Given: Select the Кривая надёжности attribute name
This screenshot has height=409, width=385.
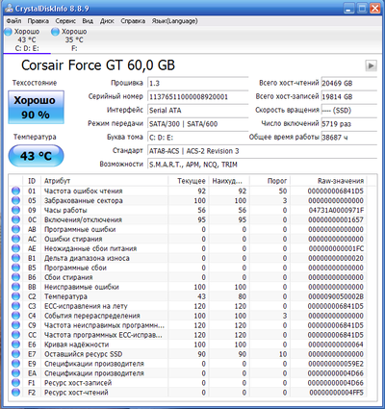Looking at the screenshot, I should click(x=76, y=345).
